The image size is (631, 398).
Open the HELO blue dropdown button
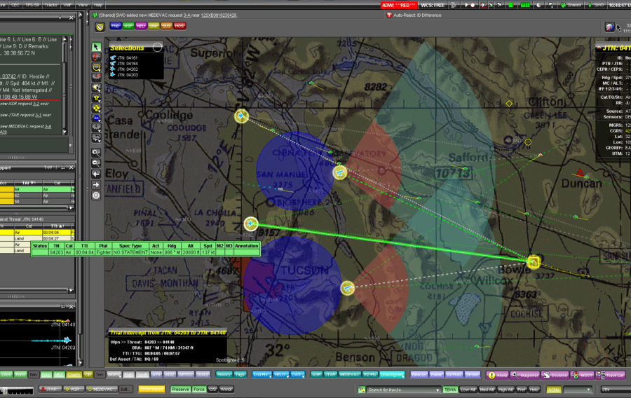click(281, 375)
